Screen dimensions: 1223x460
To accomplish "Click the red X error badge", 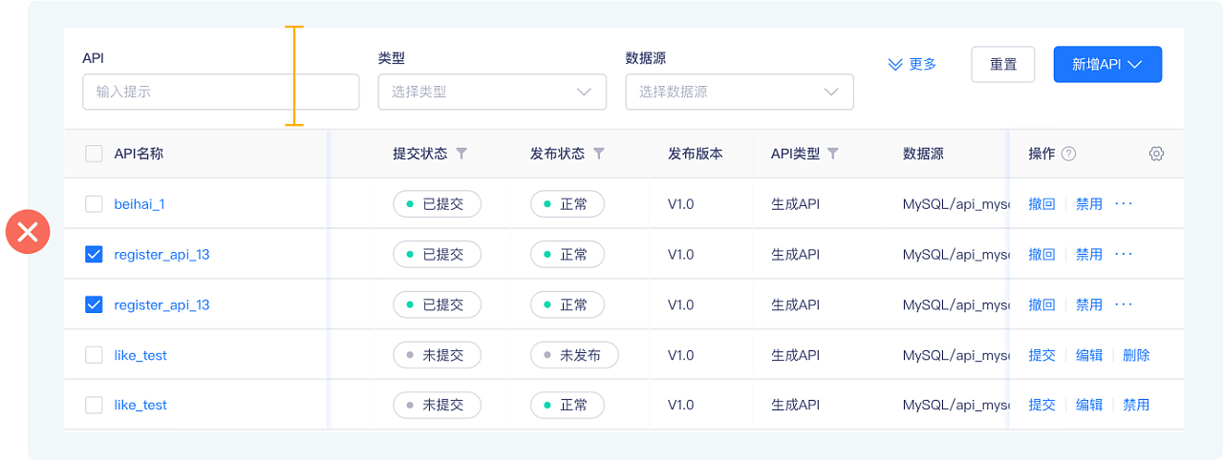I will (28, 231).
